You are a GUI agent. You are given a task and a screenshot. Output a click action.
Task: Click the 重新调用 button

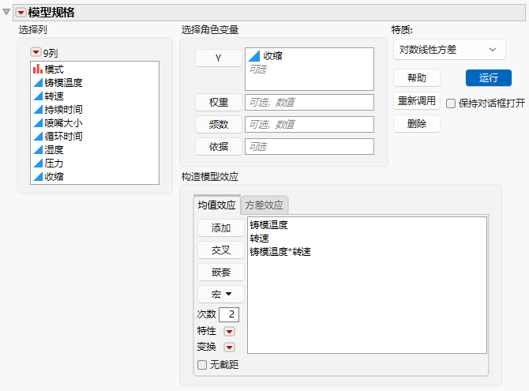pos(417,100)
